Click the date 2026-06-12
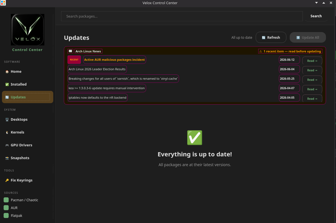 [289, 60]
